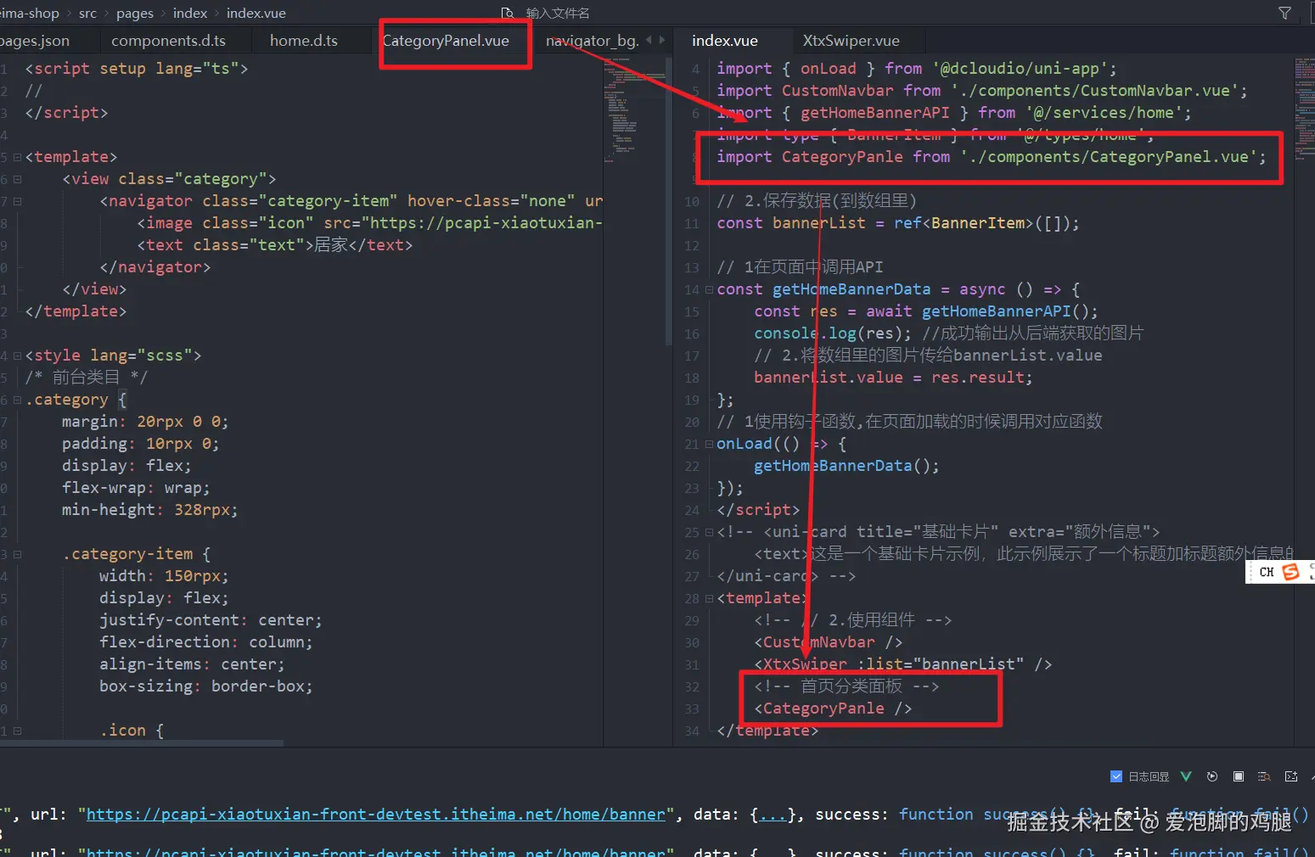Click the '<CategoryPanle />' tag in template
The height and width of the screenshot is (857, 1315).
click(832, 709)
